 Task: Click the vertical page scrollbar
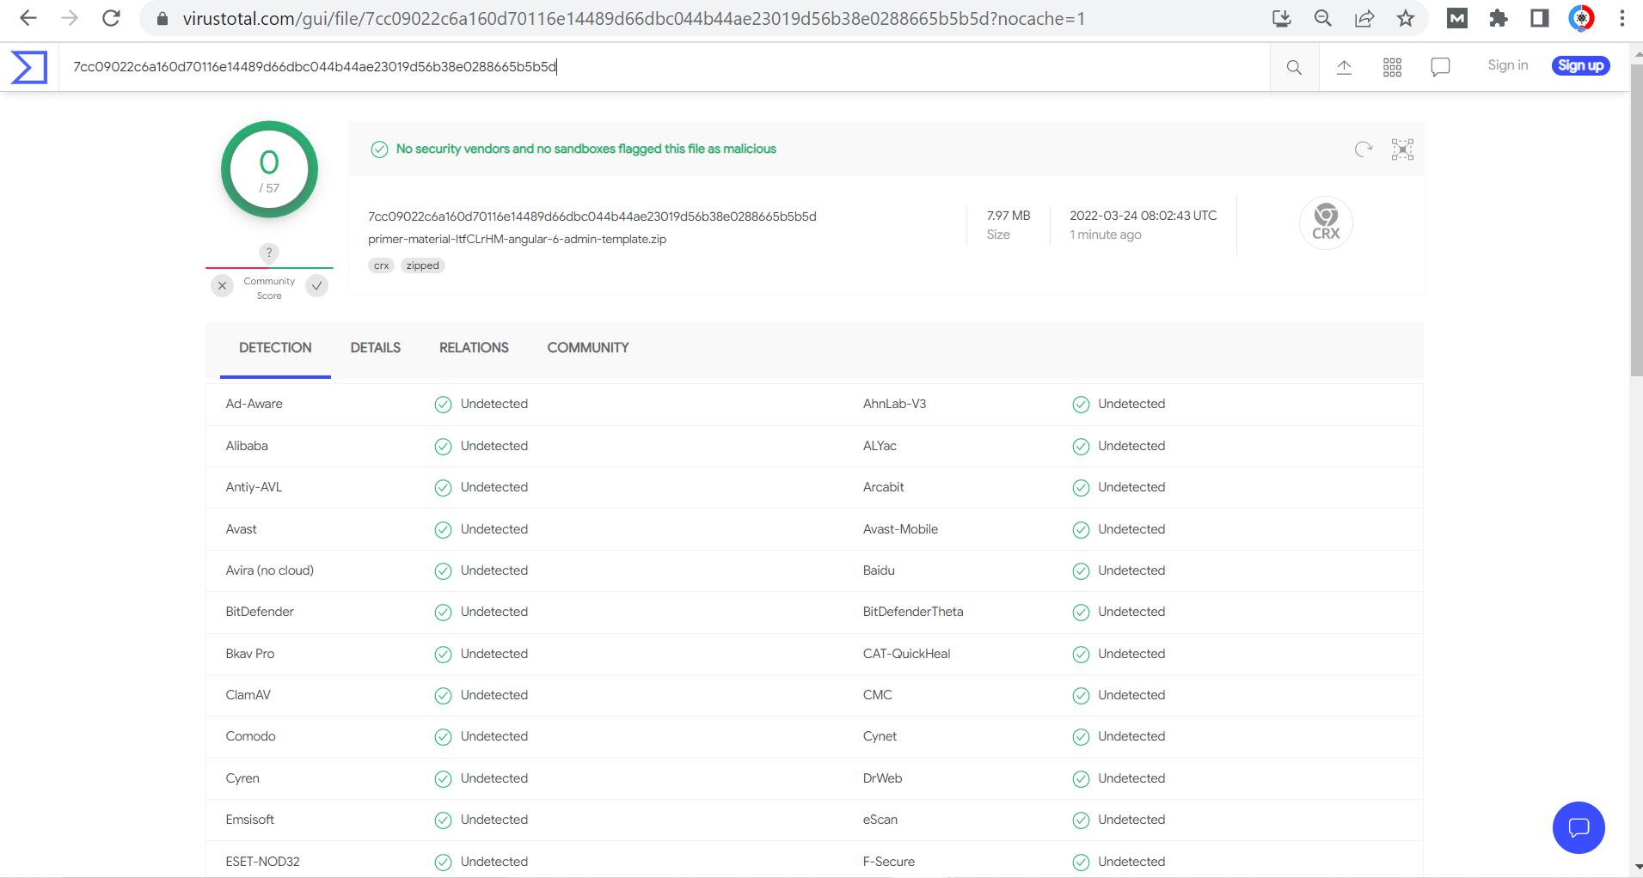tap(1636, 220)
